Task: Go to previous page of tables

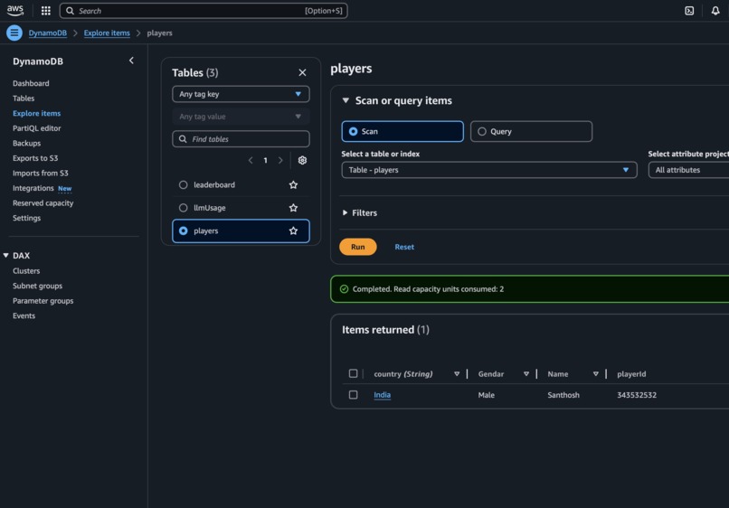Action: 251,160
